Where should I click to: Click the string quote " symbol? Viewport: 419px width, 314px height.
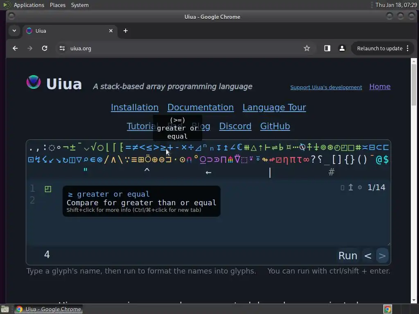(x=86, y=170)
